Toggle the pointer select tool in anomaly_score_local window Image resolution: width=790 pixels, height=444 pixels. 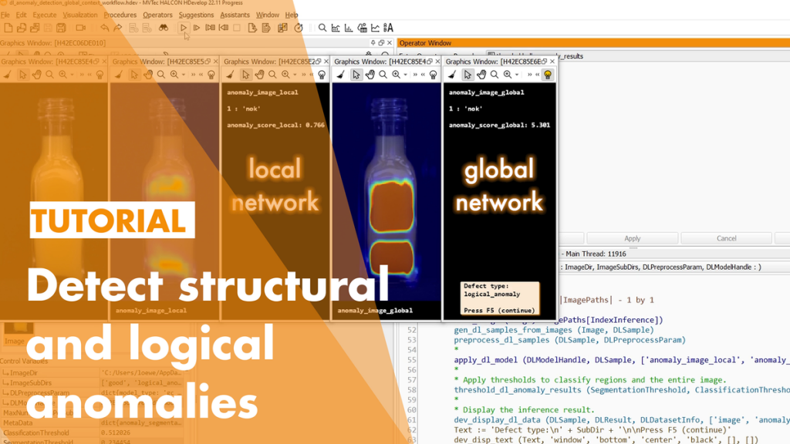coord(245,75)
